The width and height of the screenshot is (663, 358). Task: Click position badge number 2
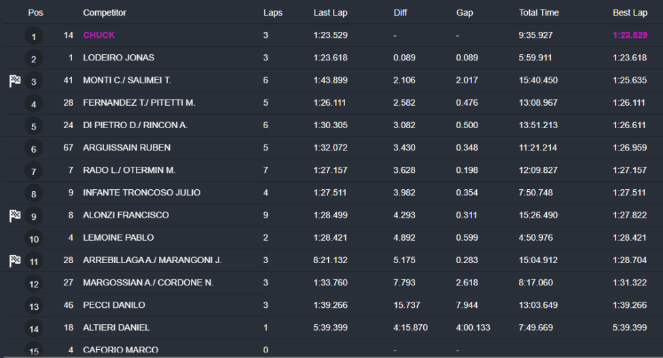(x=33, y=60)
